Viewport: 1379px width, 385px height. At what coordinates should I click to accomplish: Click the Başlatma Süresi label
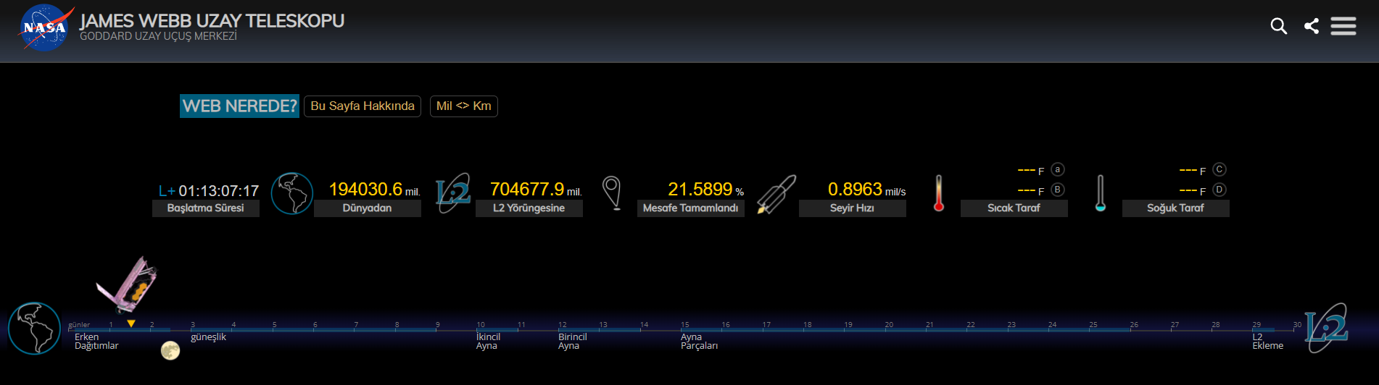pyautogui.click(x=206, y=208)
